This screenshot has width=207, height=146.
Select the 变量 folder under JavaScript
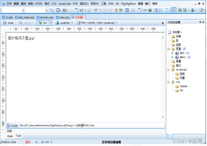180,78
